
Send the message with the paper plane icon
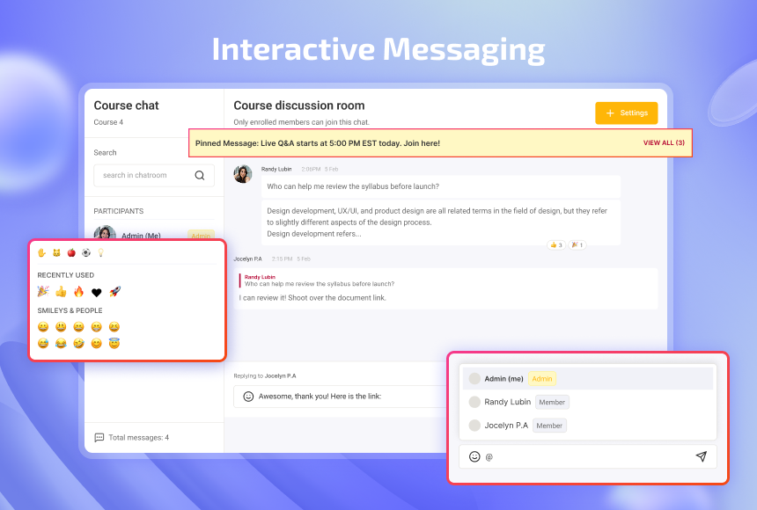point(701,456)
